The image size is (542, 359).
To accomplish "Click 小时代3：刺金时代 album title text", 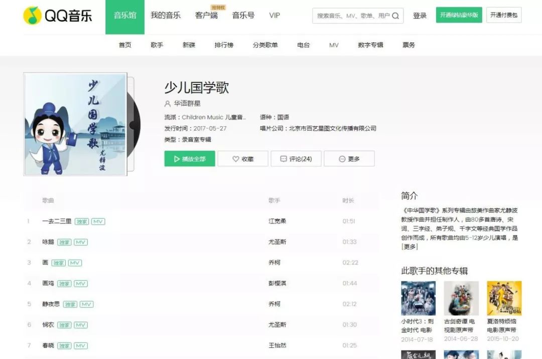I will (417, 325).
